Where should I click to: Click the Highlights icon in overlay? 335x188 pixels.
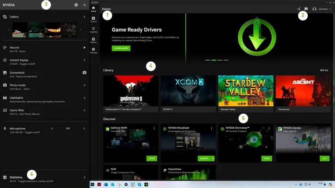tap(5, 98)
